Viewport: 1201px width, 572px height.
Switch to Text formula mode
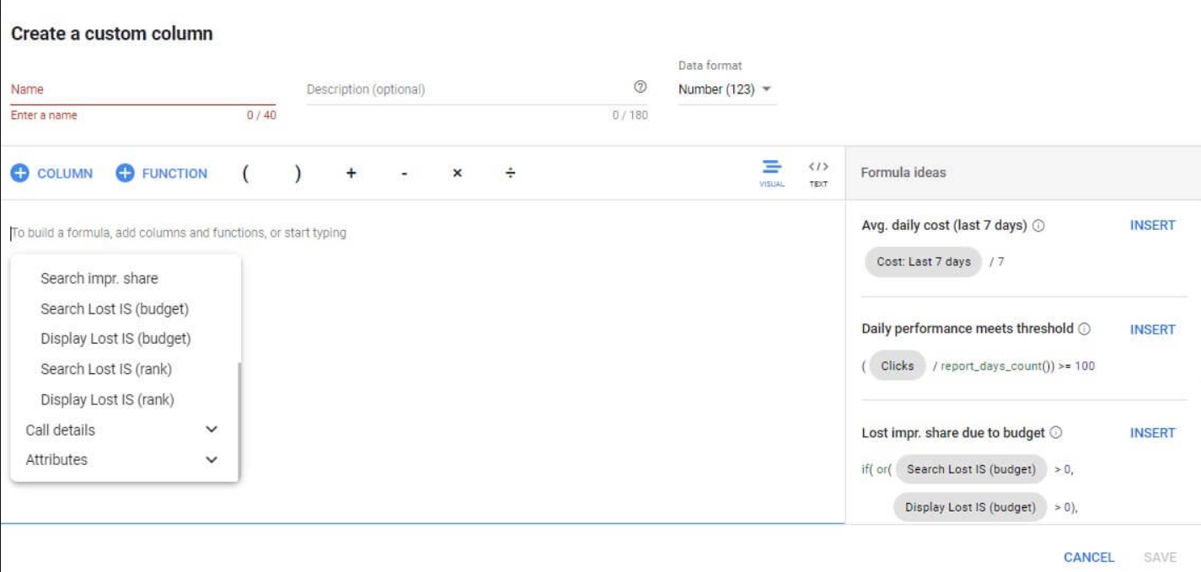pyautogui.click(x=818, y=172)
